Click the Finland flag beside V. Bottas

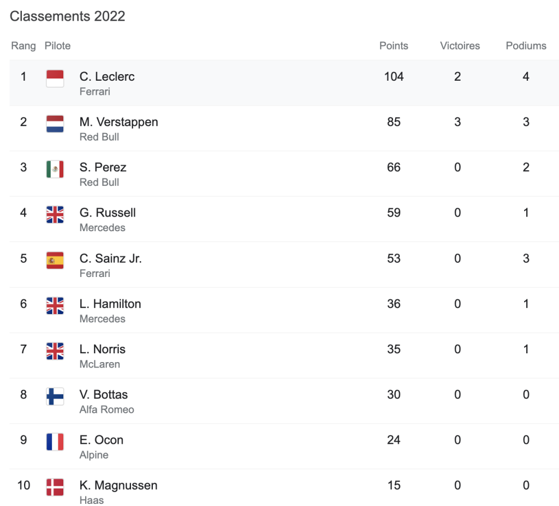click(x=55, y=396)
